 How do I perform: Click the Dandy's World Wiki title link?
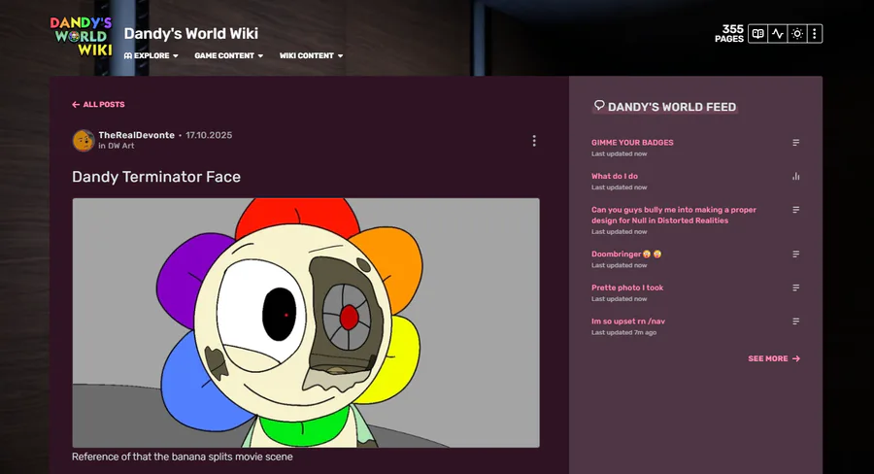pyautogui.click(x=190, y=33)
